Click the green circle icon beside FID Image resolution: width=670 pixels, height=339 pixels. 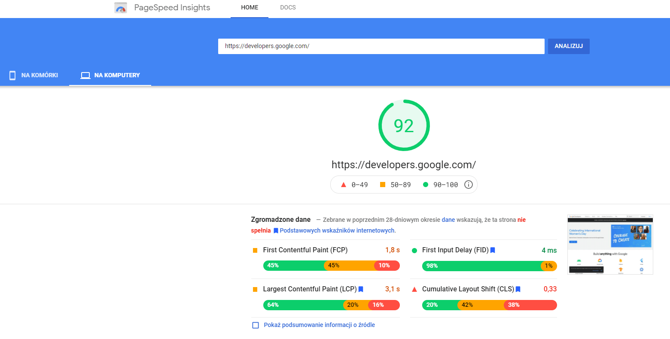[414, 250]
